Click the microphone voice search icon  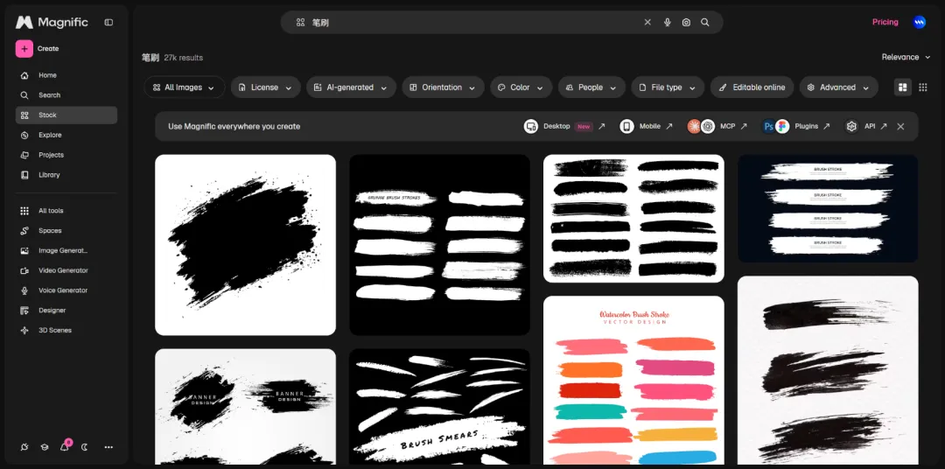click(x=667, y=22)
